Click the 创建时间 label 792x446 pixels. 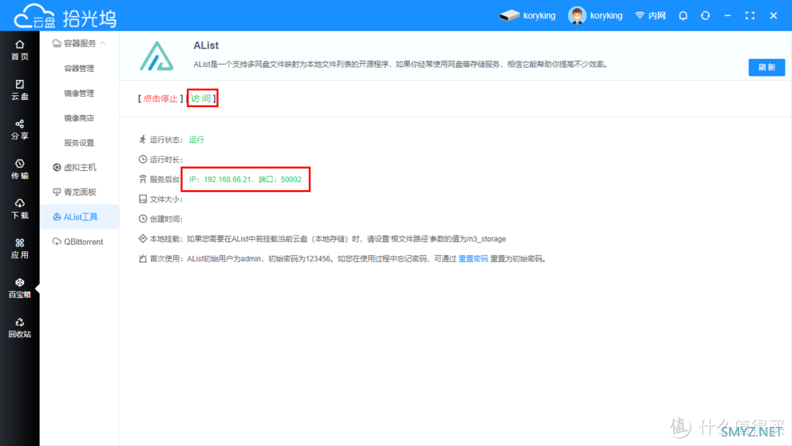(x=166, y=219)
